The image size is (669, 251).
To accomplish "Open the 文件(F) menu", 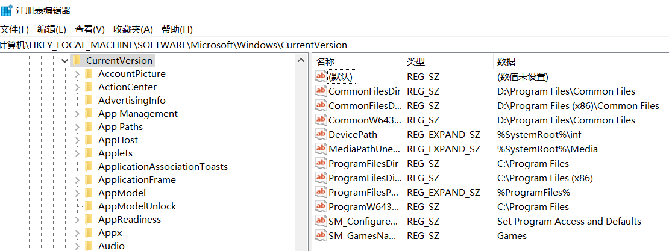I will (14, 29).
